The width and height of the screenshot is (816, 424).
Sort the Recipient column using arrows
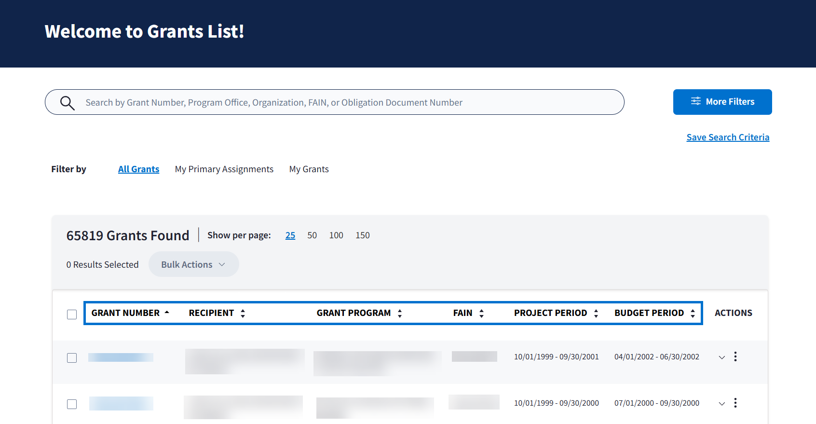click(243, 313)
